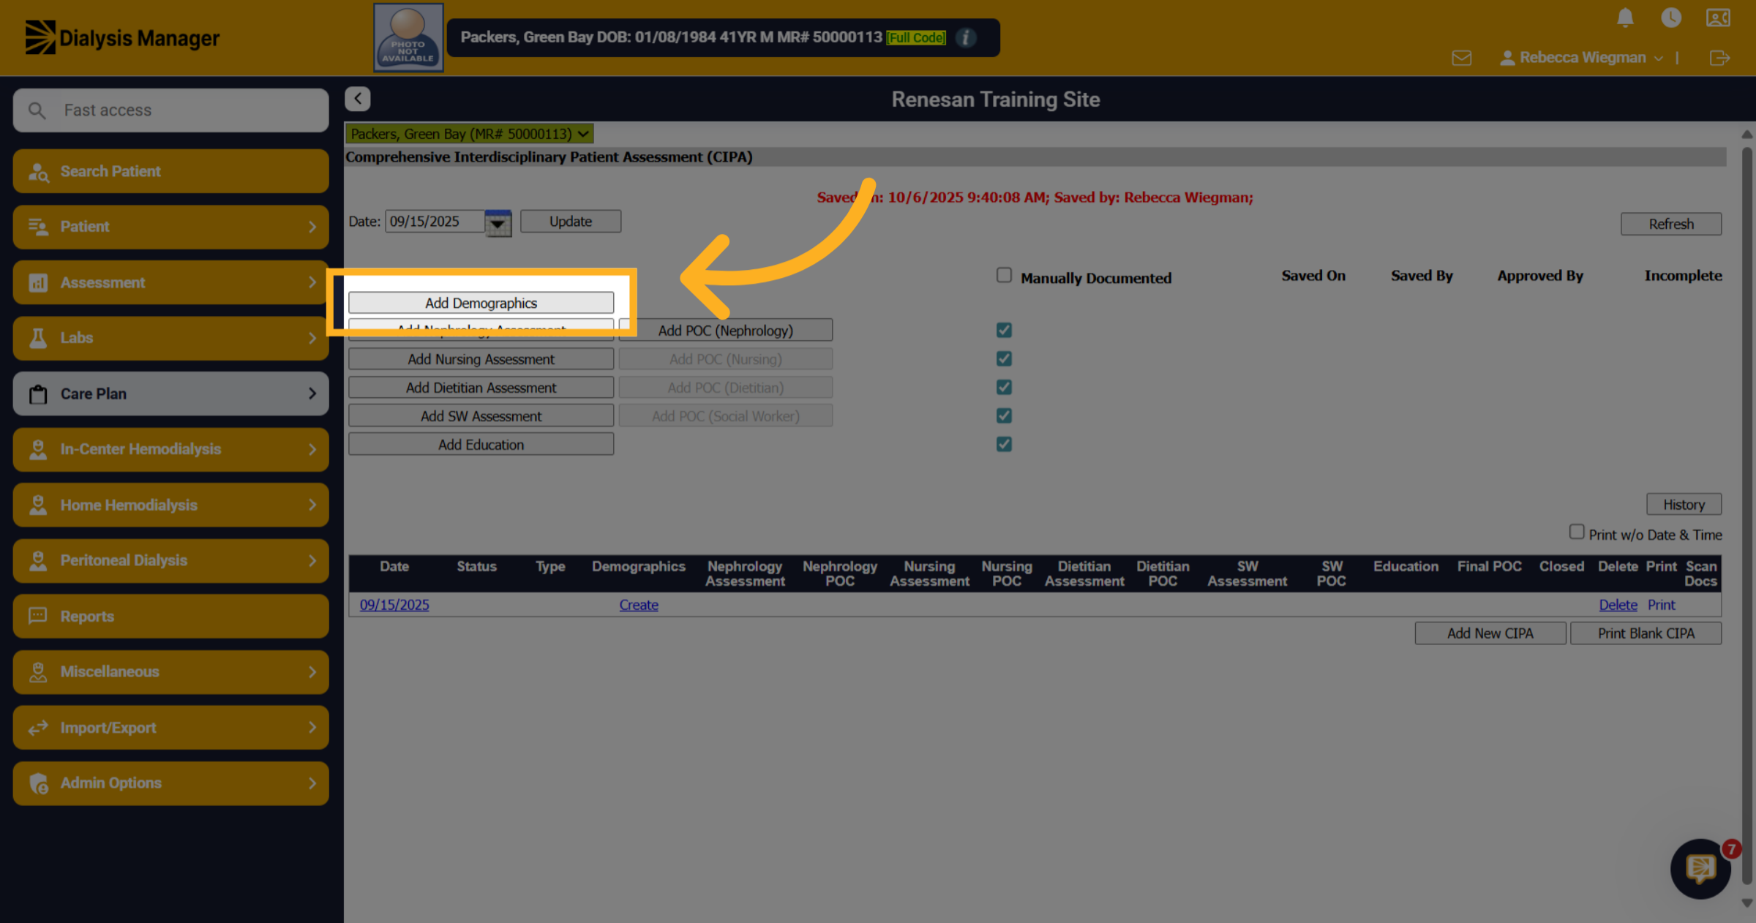
Task: Click the History button
Action: point(1684,504)
